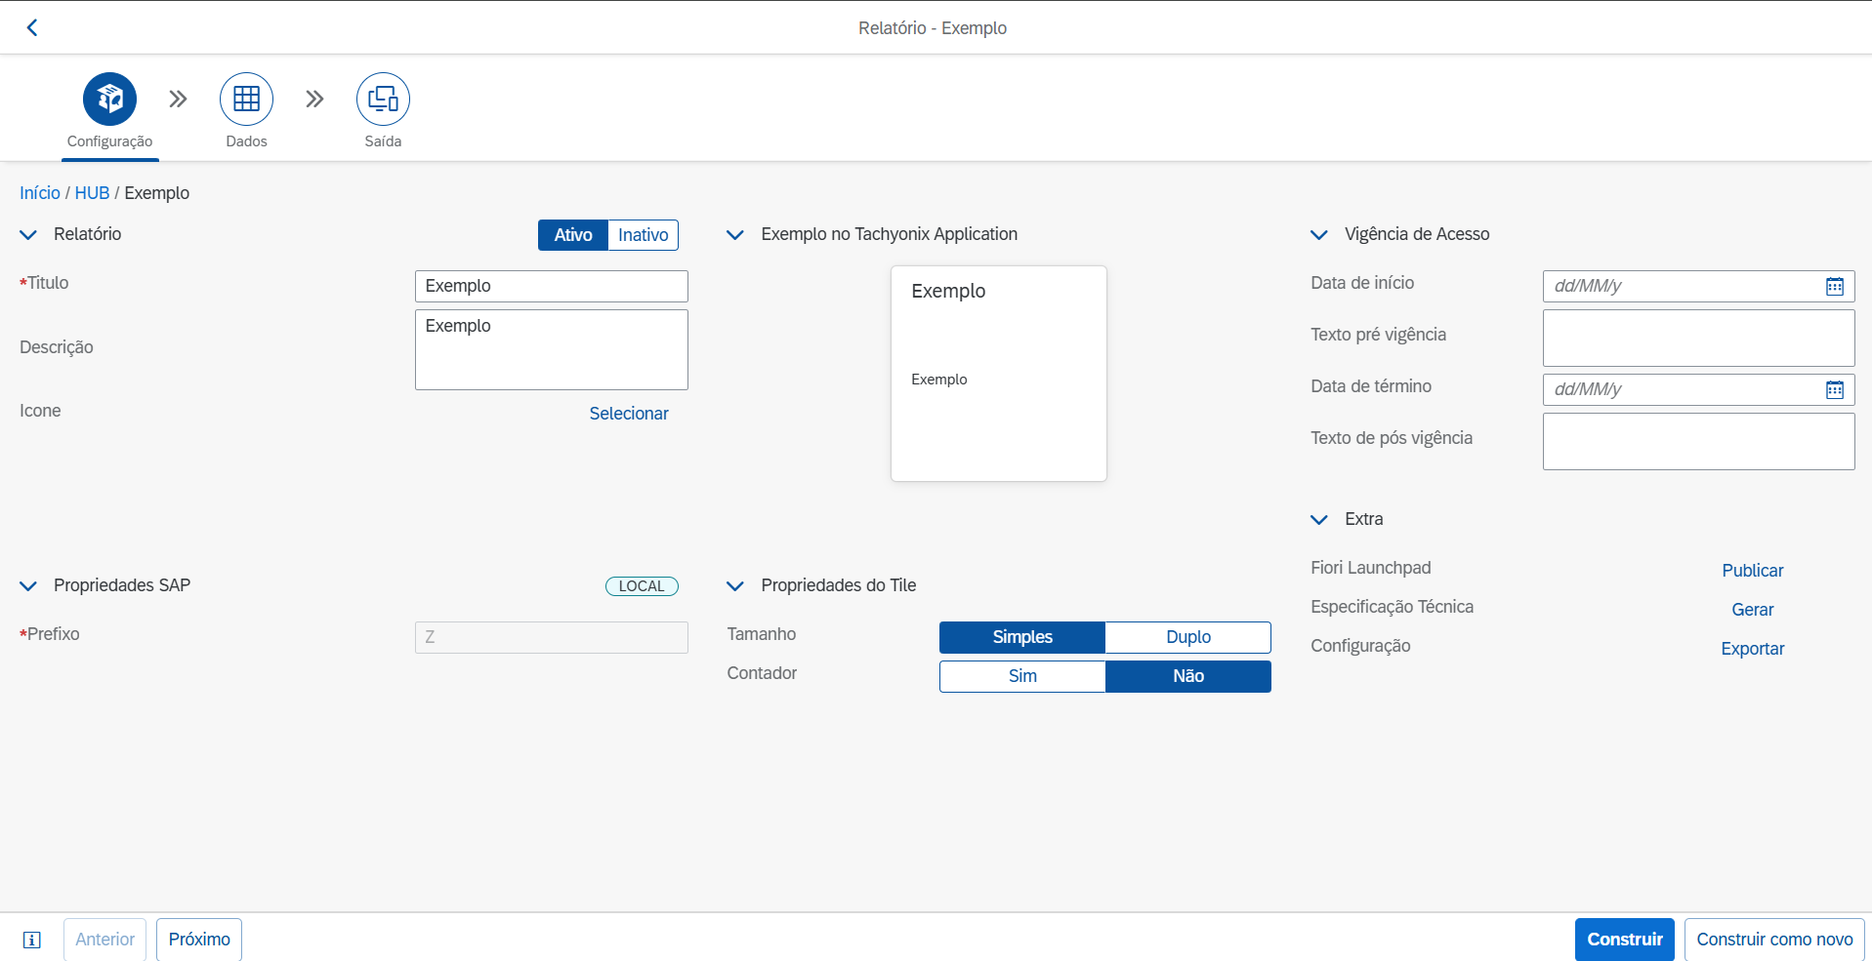Click Selecionar to choose an icon
Screen dimensions: 1872x961
point(629,414)
